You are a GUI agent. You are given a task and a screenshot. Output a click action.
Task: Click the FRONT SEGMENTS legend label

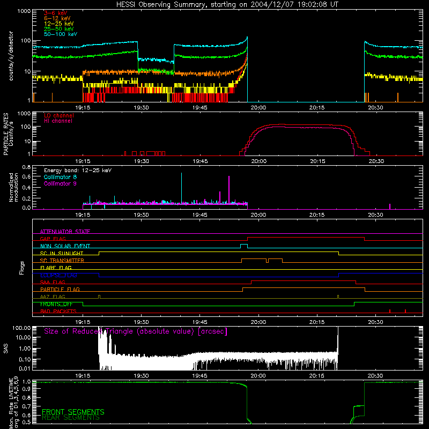pos(73,412)
